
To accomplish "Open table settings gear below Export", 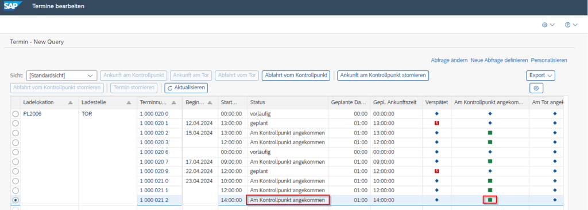I will [536, 88].
